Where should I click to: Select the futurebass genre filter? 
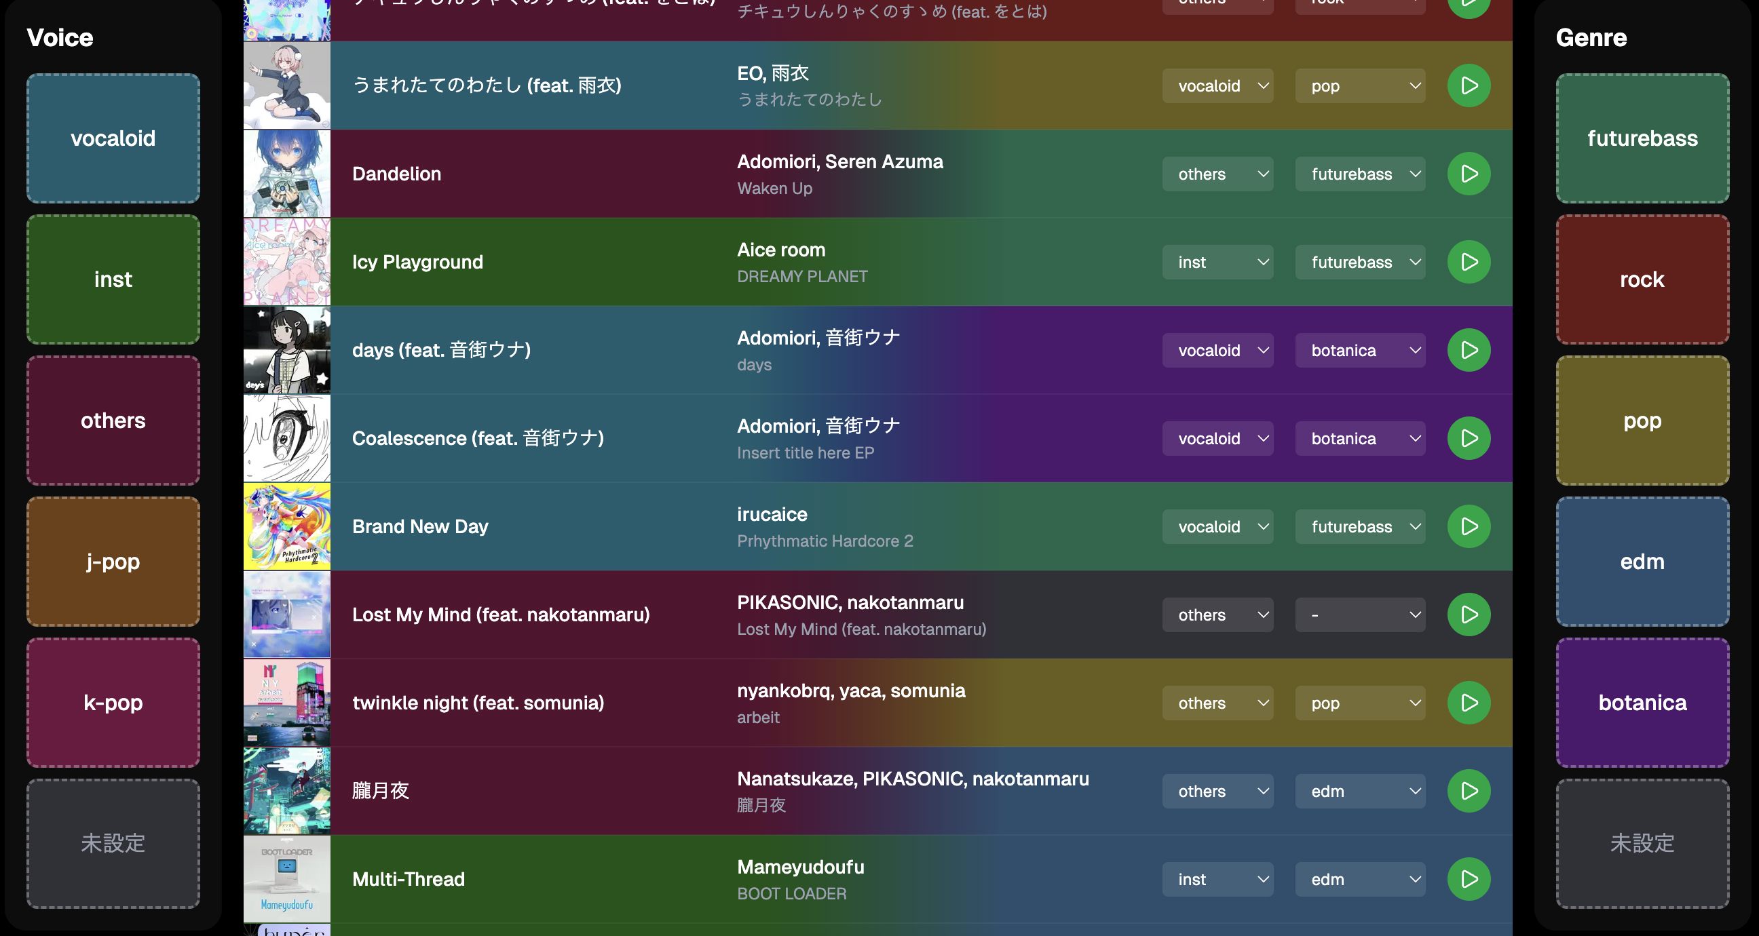(x=1642, y=138)
